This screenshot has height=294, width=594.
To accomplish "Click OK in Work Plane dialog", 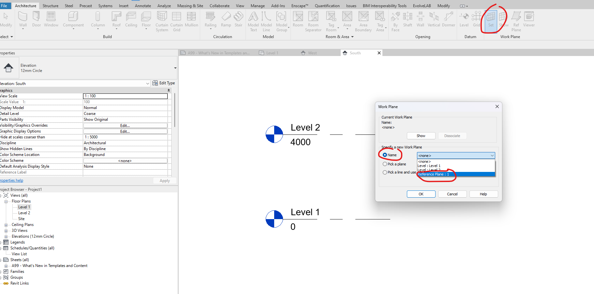I will point(421,194).
